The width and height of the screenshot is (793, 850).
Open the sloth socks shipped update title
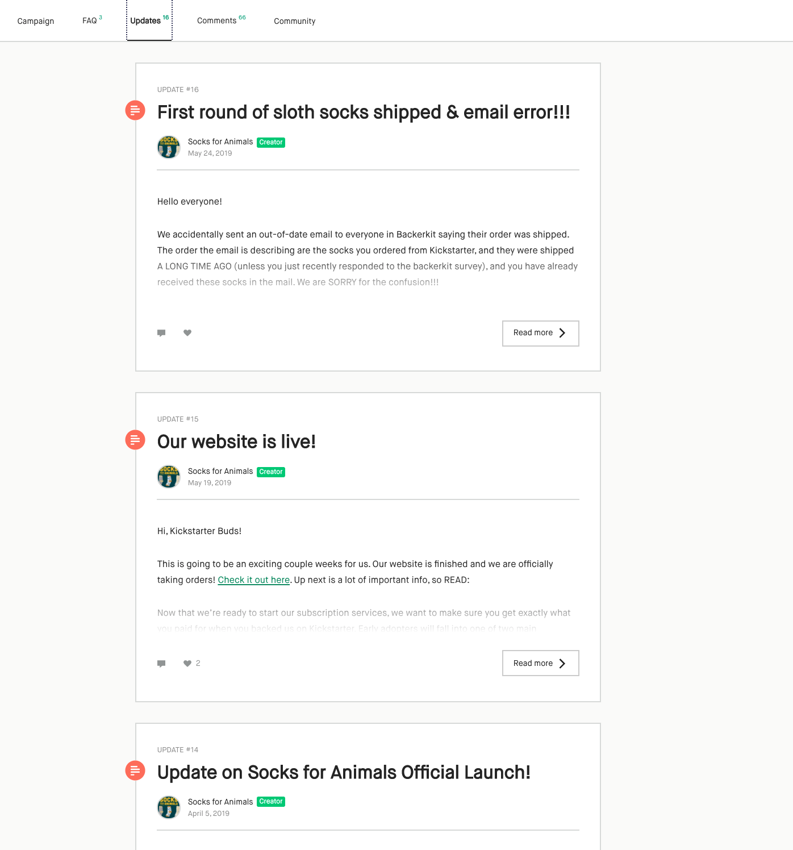point(364,113)
